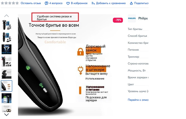Click the Philips brand logo
186x119 pixels.
click(x=132, y=18)
